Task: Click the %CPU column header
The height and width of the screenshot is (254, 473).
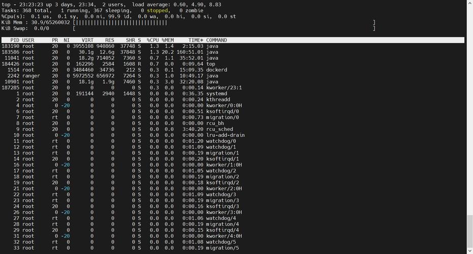Action: tap(152, 40)
